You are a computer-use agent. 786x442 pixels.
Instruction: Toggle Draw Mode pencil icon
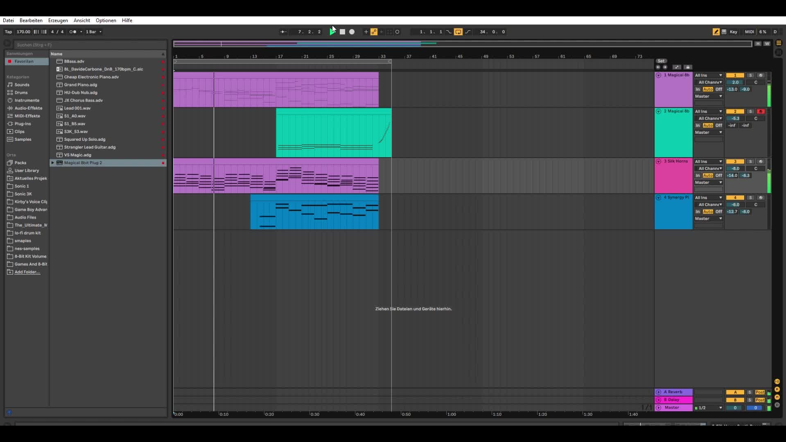(x=716, y=32)
